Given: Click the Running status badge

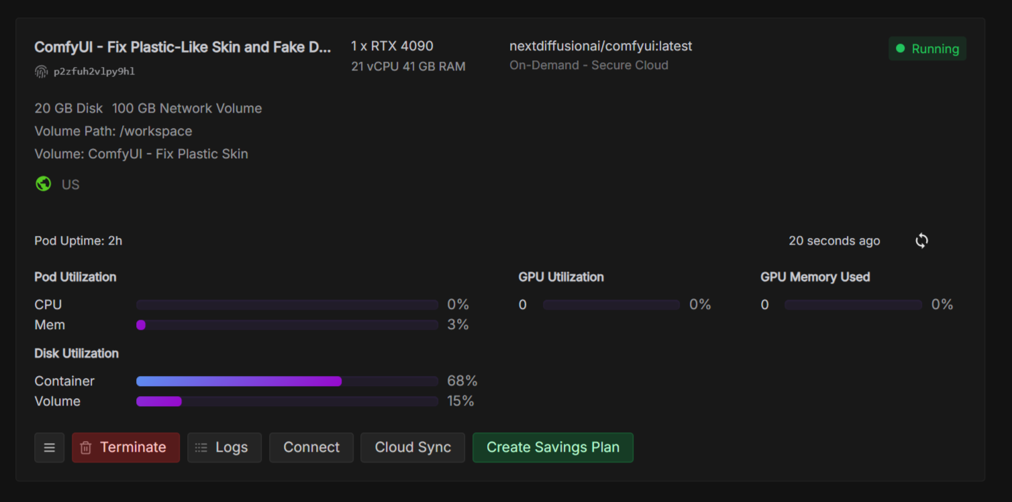Looking at the screenshot, I should point(927,48).
